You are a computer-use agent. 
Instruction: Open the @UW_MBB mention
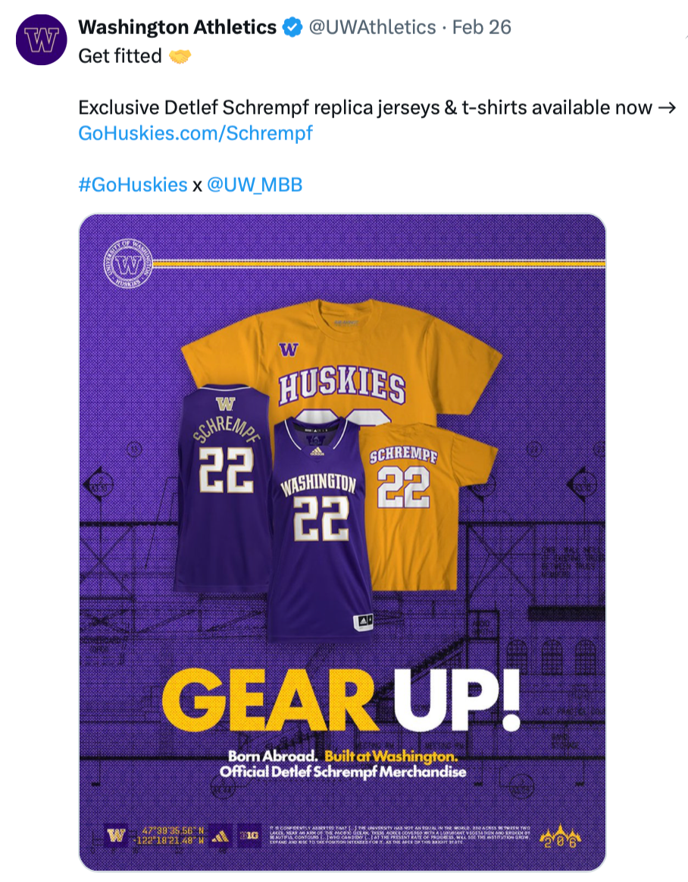click(x=255, y=185)
